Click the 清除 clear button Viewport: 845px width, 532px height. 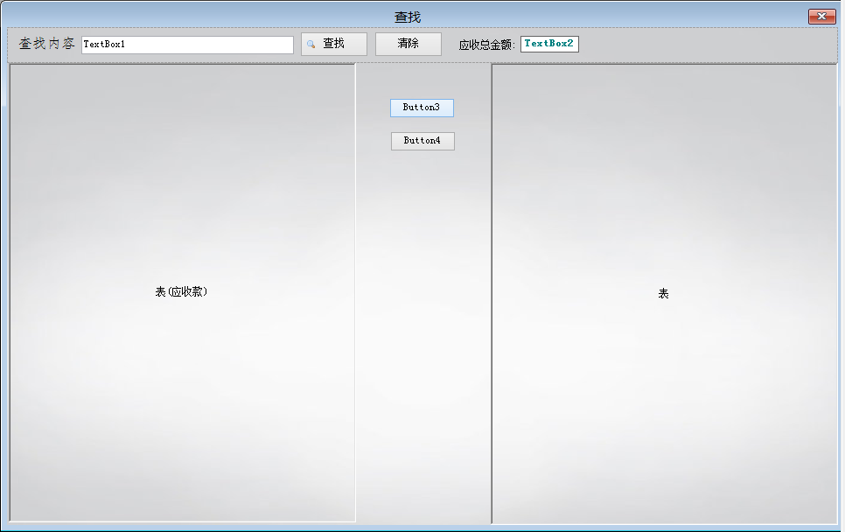(408, 44)
